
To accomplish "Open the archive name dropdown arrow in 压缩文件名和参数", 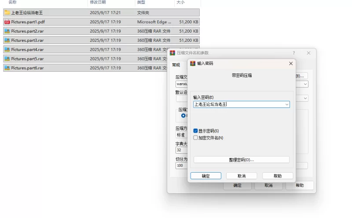I will coord(305,84).
